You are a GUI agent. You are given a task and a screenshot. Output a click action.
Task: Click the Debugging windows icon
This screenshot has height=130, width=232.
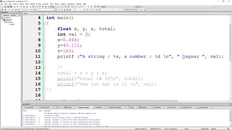[95, 6]
